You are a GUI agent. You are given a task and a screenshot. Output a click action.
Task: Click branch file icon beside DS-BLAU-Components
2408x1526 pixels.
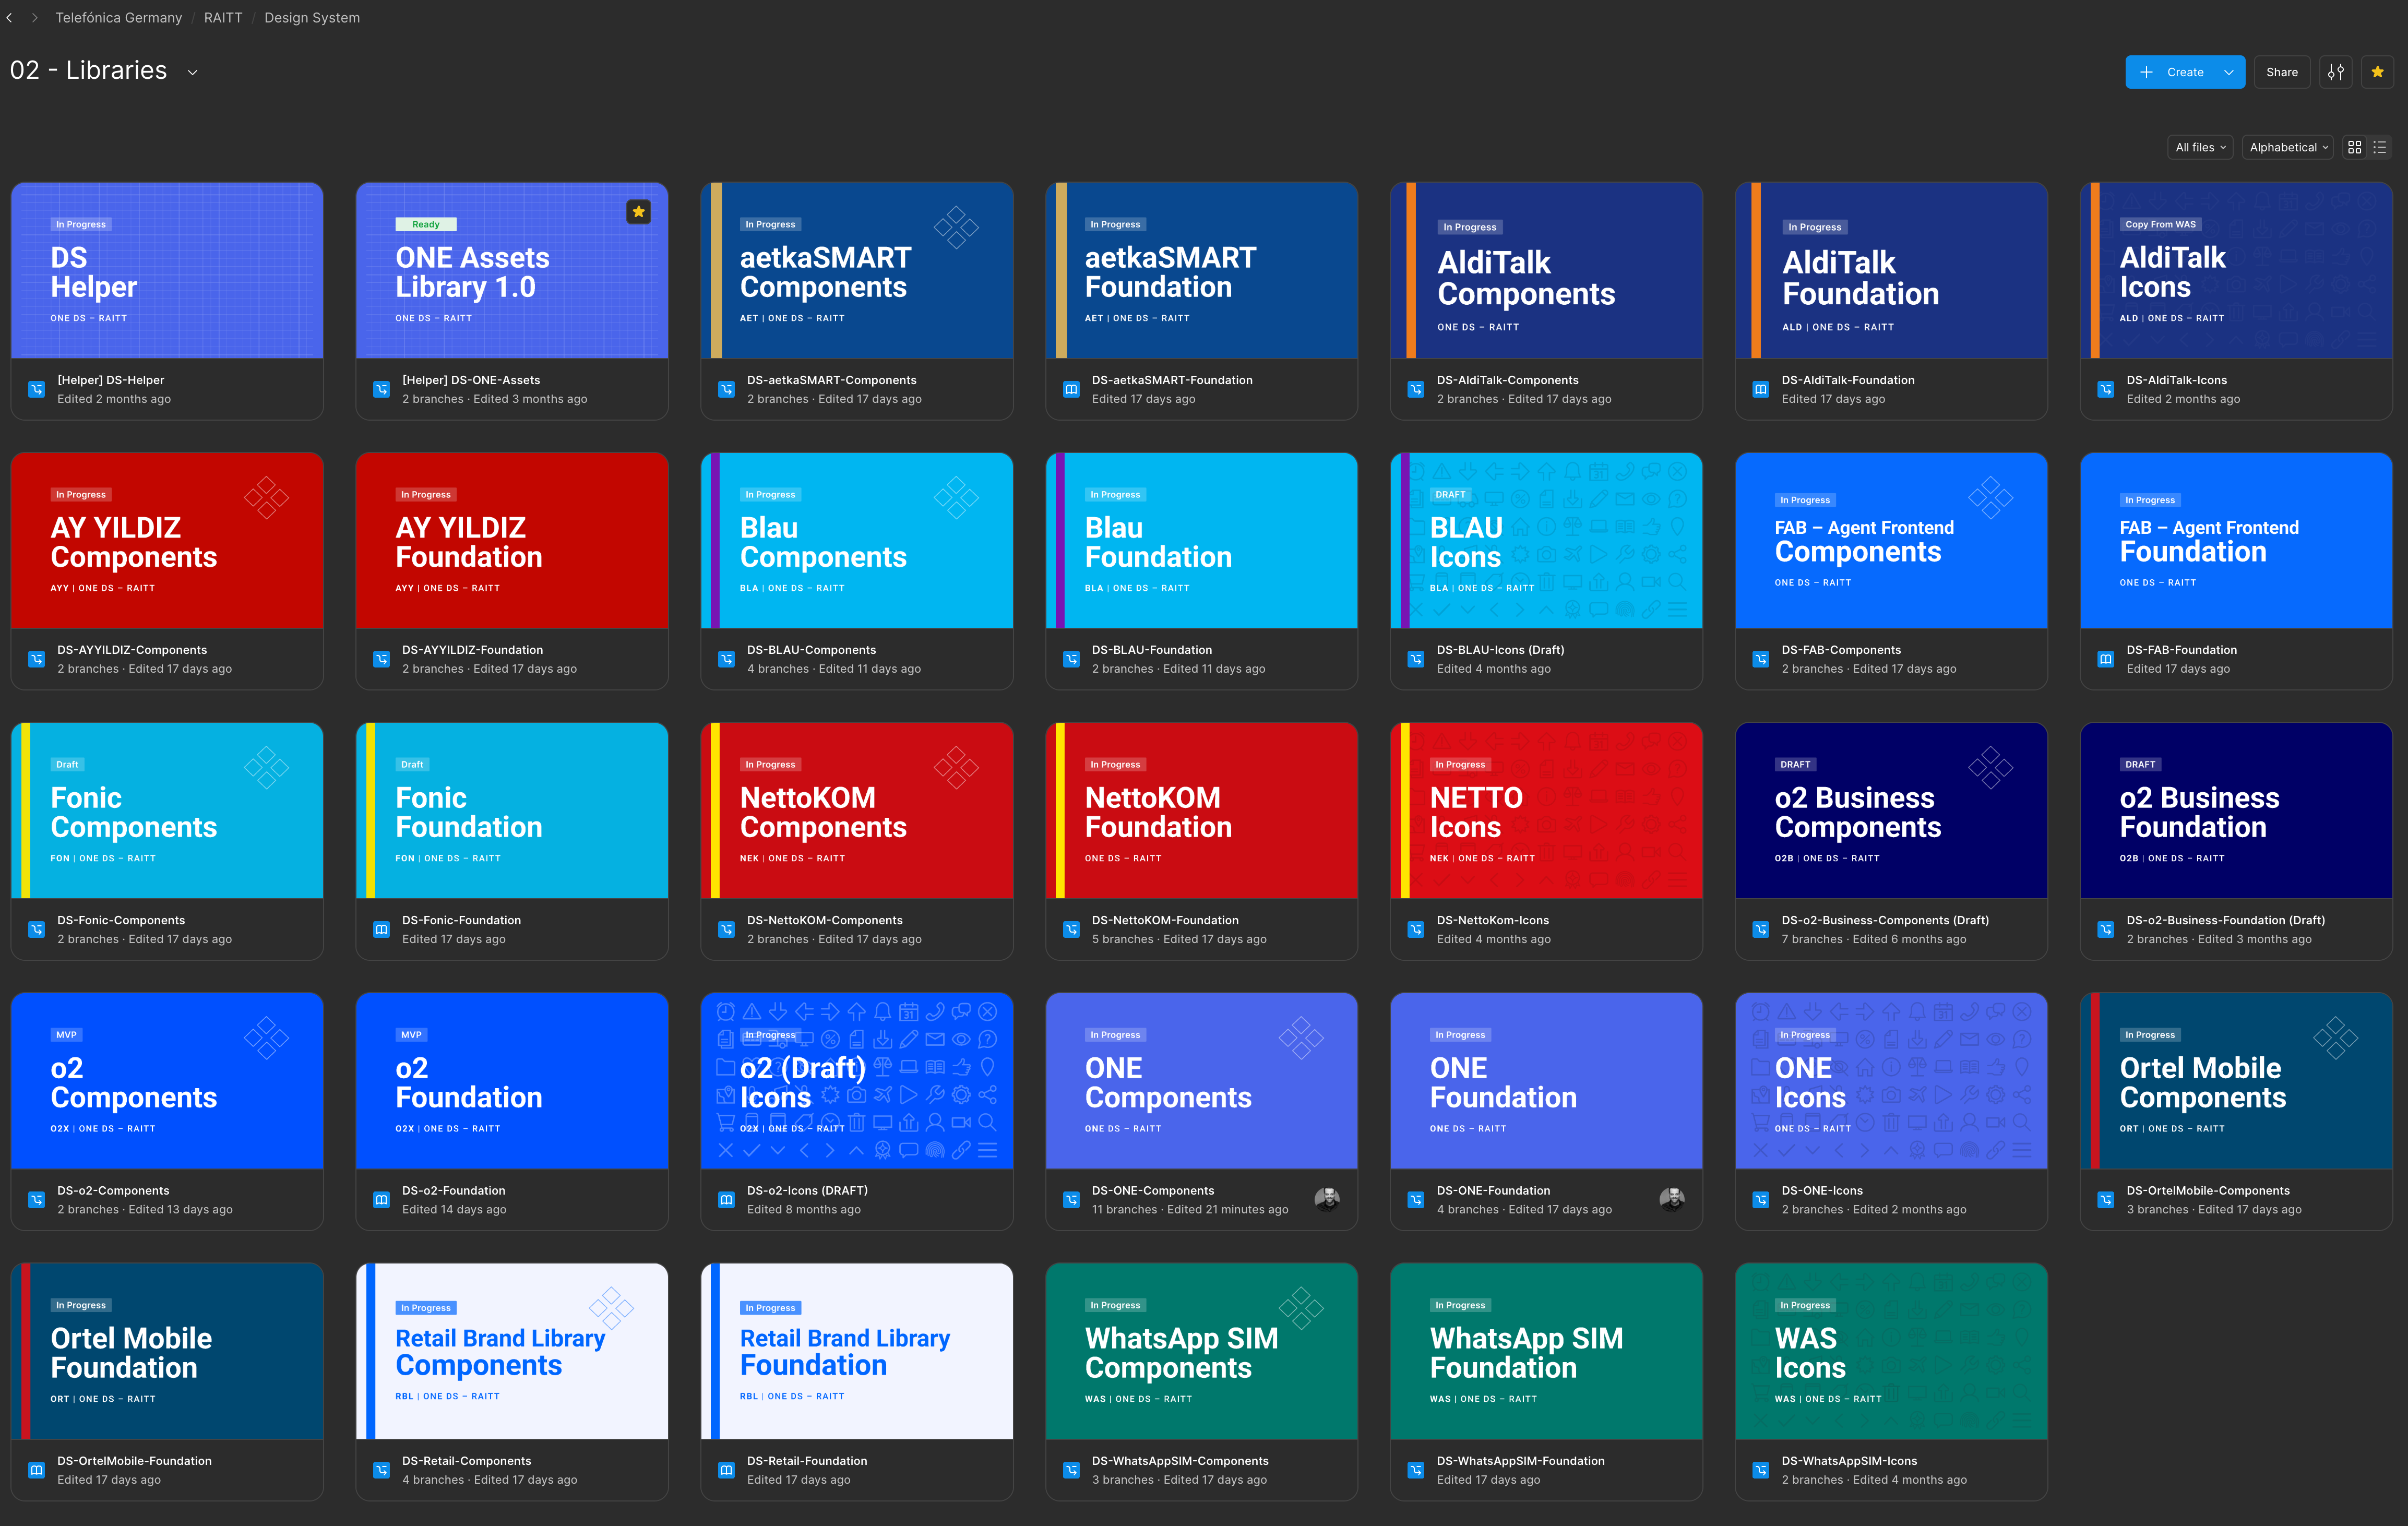click(726, 659)
